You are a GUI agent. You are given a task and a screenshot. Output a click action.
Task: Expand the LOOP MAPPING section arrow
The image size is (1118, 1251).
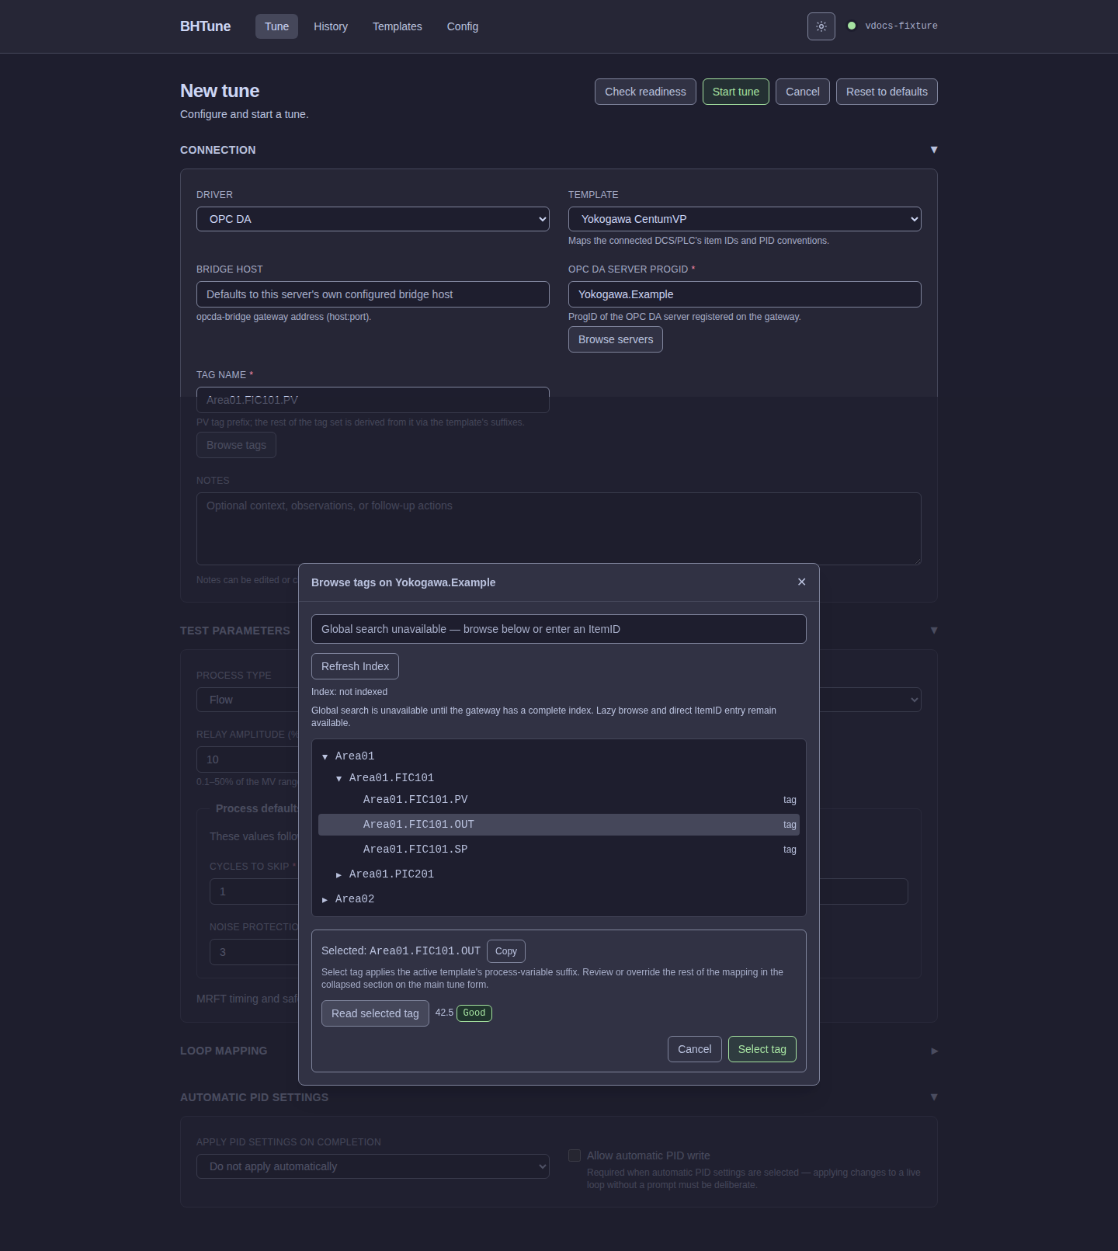[933, 1051]
